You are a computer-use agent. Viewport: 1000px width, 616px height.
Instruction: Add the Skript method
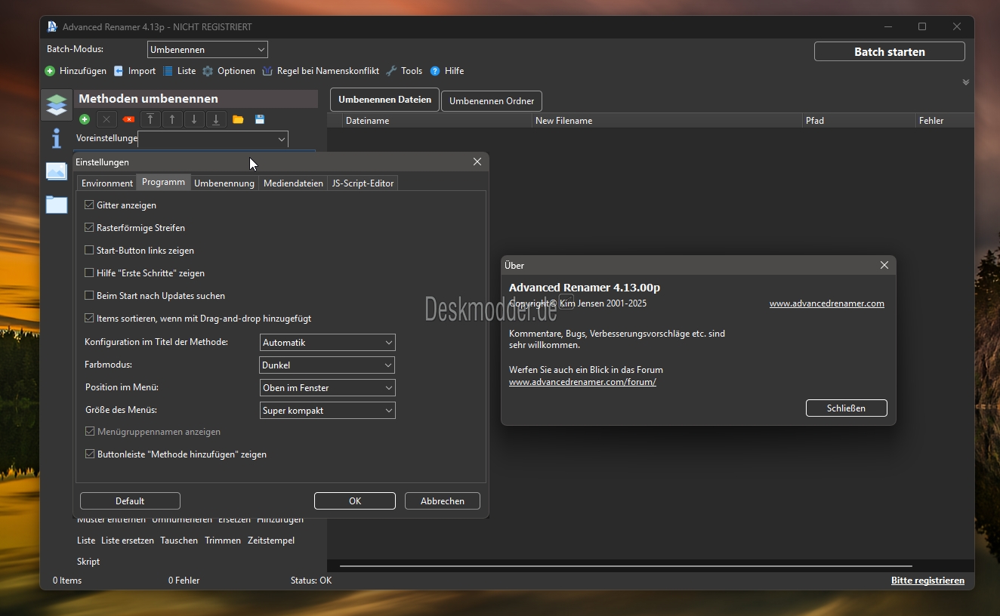pyautogui.click(x=88, y=562)
